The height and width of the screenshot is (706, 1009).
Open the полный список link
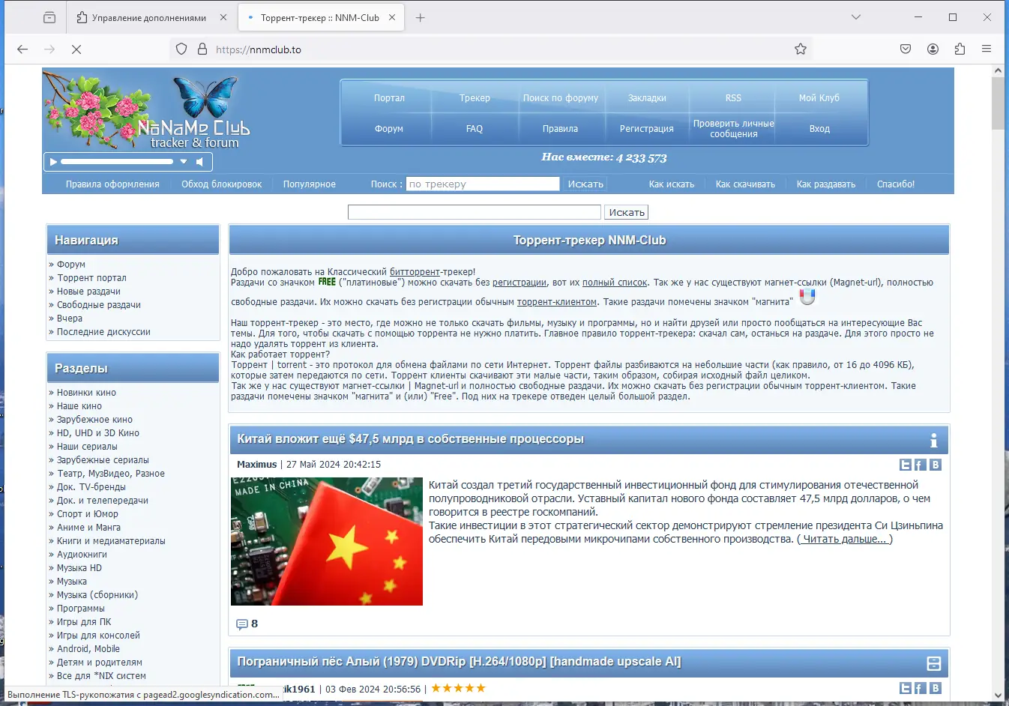(615, 283)
